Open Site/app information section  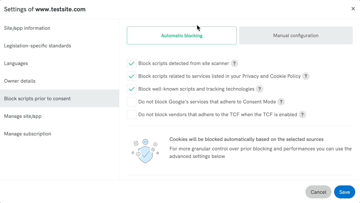[27, 28]
